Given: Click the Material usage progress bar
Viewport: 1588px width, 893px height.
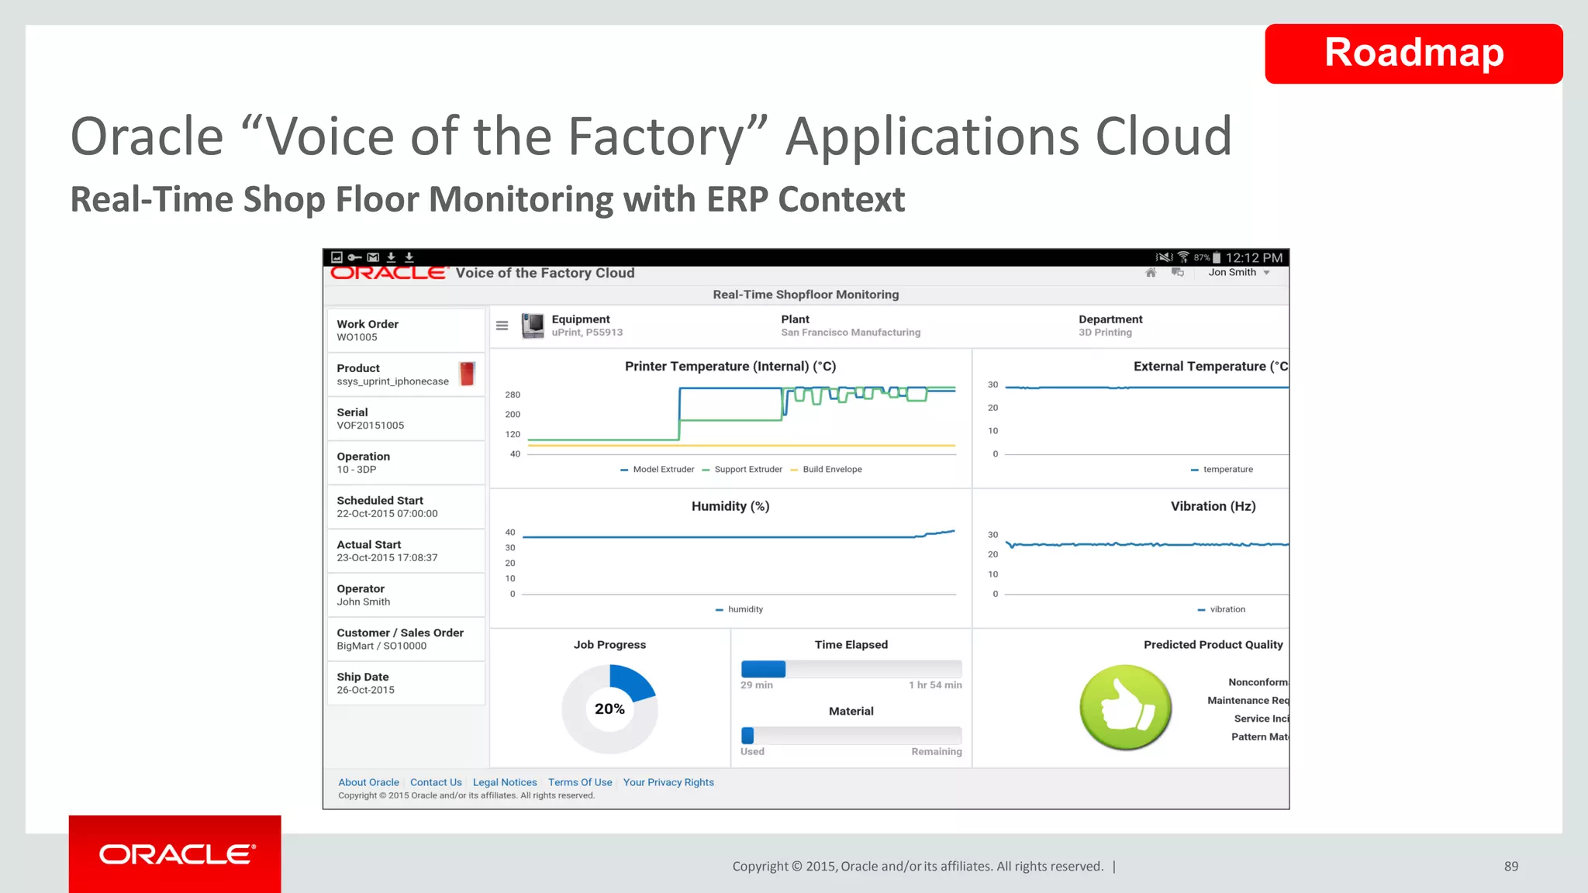Looking at the screenshot, I should coord(851,736).
